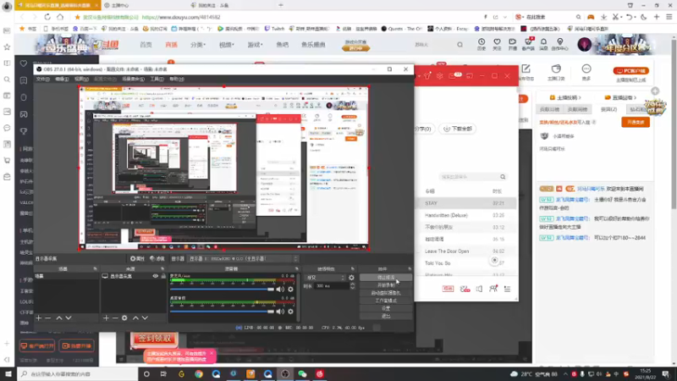Move scene up in OBS list

(59, 318)
